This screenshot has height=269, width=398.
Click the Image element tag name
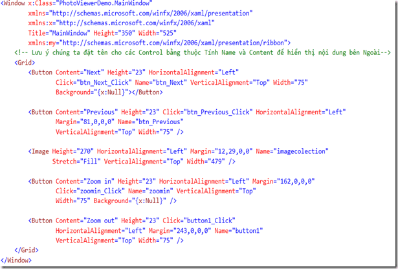[42, 151]
